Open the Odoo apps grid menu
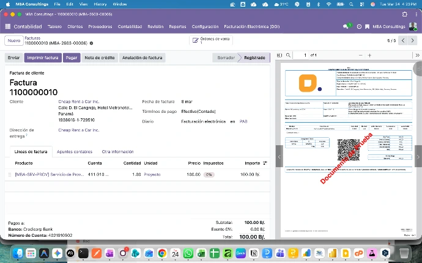The width and height of the screenshot is (422, 263). coord(8,27)
